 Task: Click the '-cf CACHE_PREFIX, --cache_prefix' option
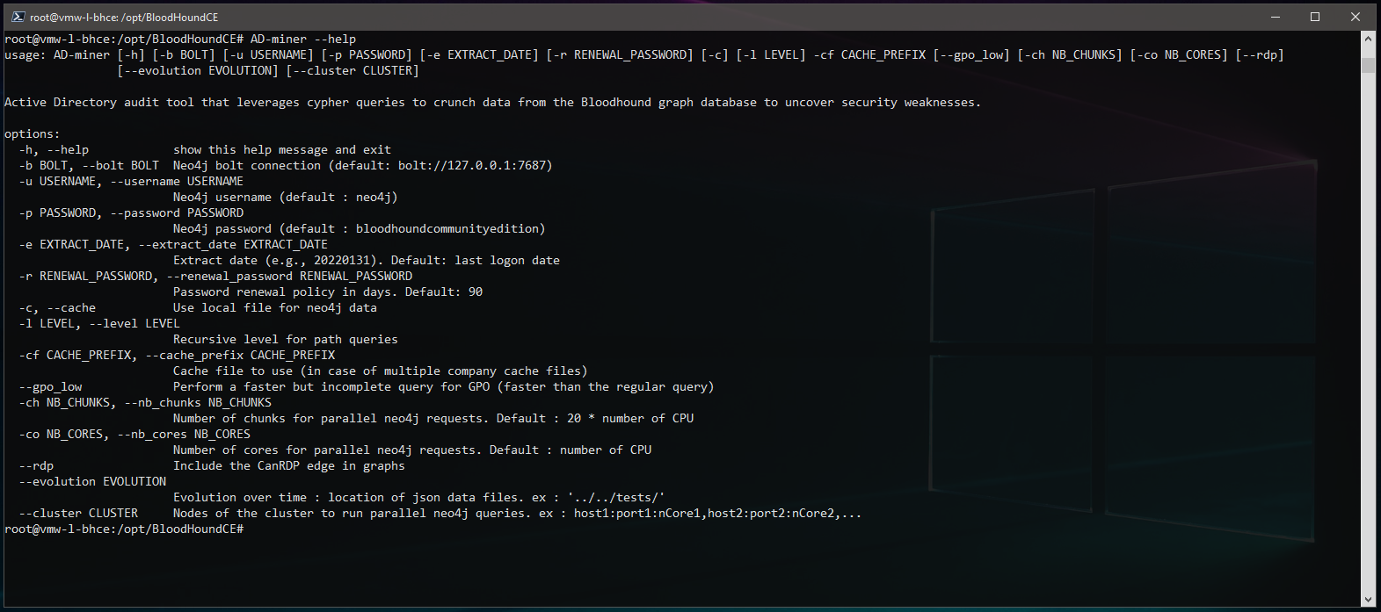[177, 355]
